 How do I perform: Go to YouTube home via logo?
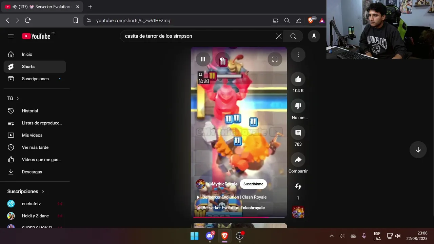[36, 36]
